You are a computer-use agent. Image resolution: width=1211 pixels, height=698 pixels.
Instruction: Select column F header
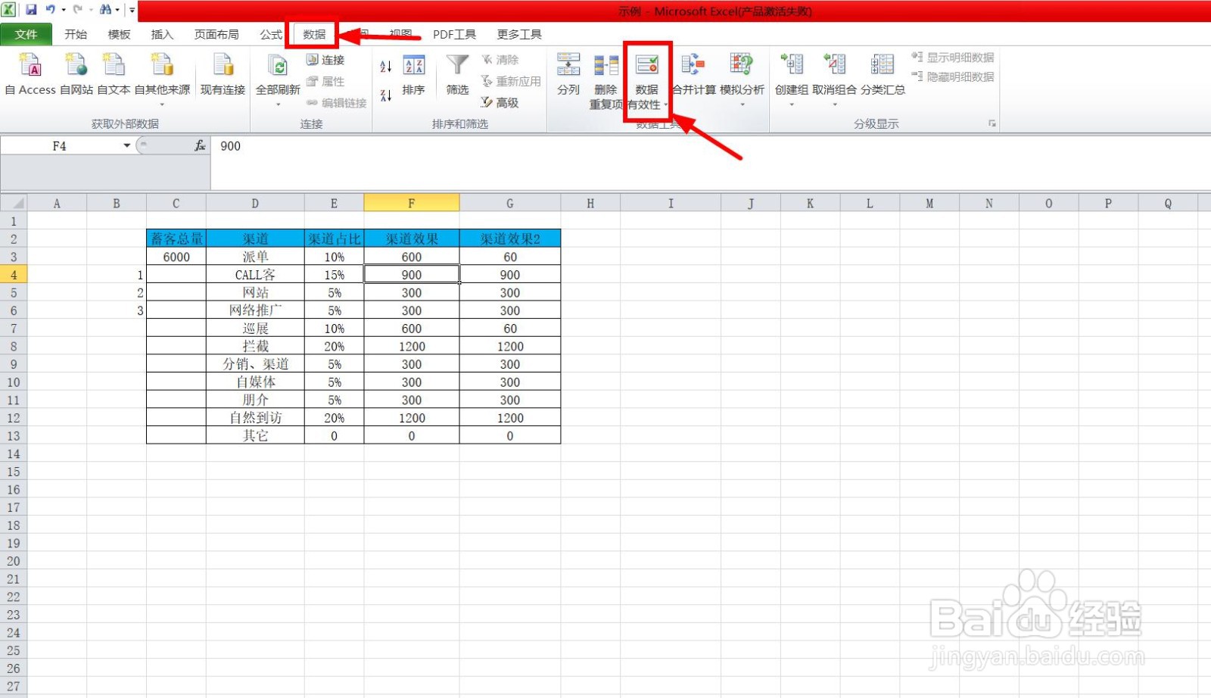(x=411, y=203)
